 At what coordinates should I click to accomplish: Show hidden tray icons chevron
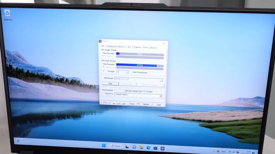click(214, 151)
